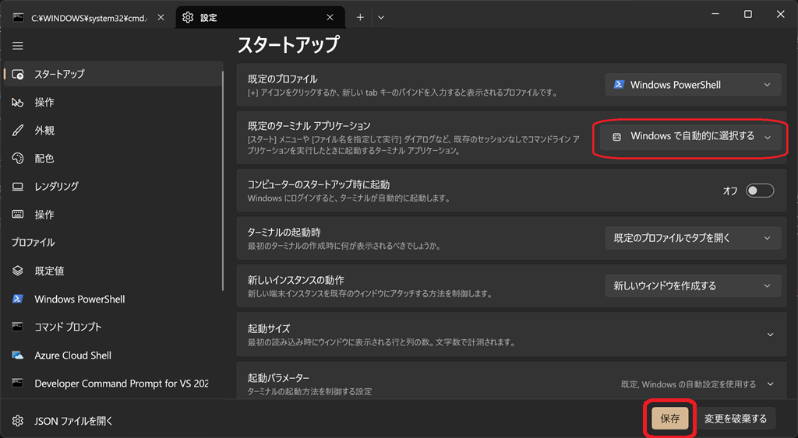Open the 既定のプロファイル Windows PowerShell dropdown

pyautogui.click(x=693, y=85)
